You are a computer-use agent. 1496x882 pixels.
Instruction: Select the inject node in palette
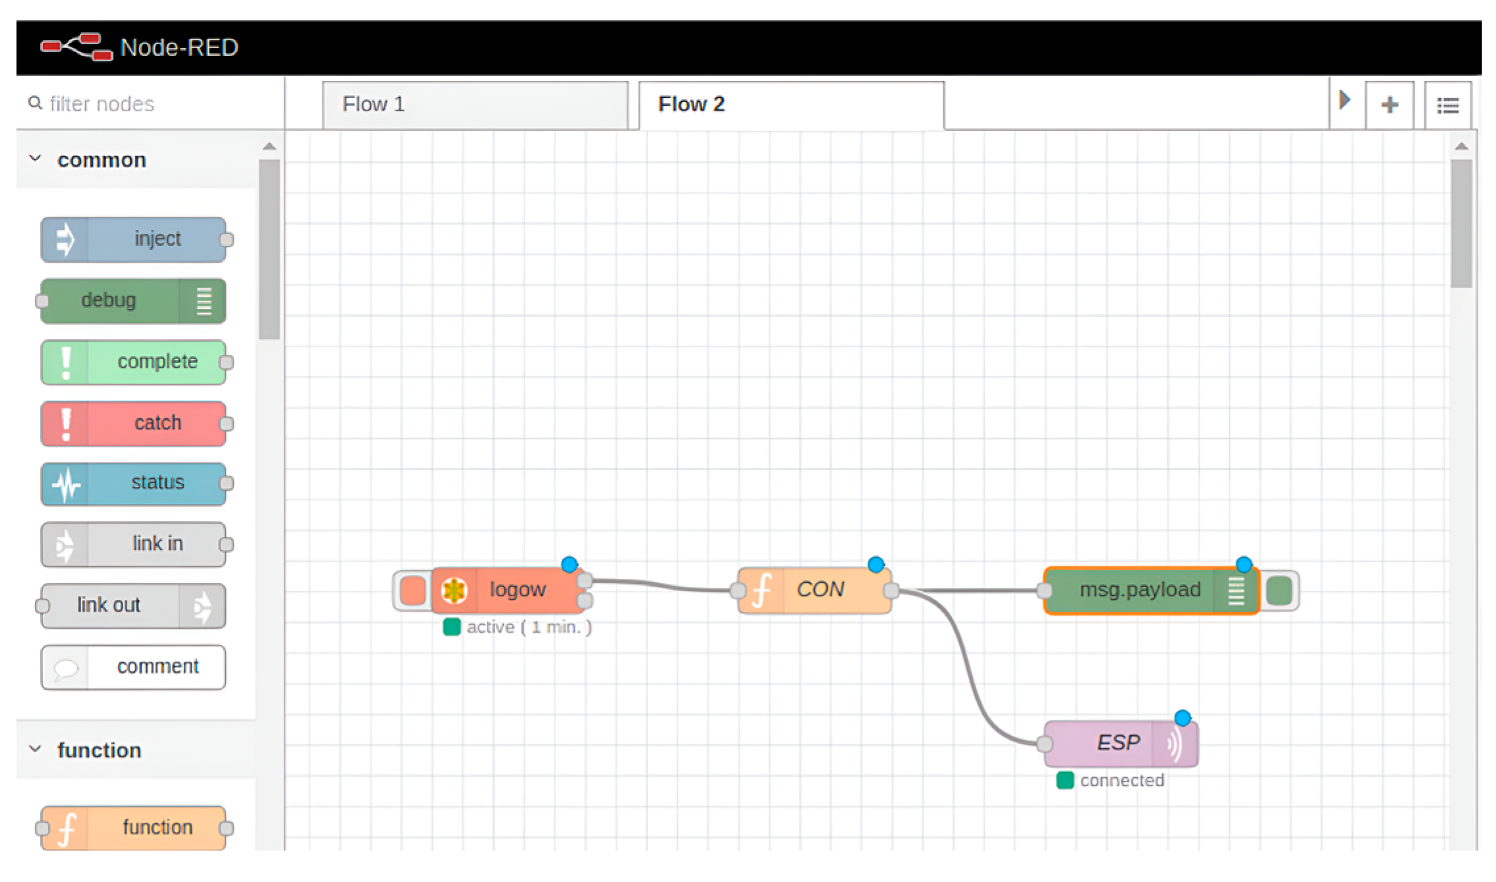point(134,239)
